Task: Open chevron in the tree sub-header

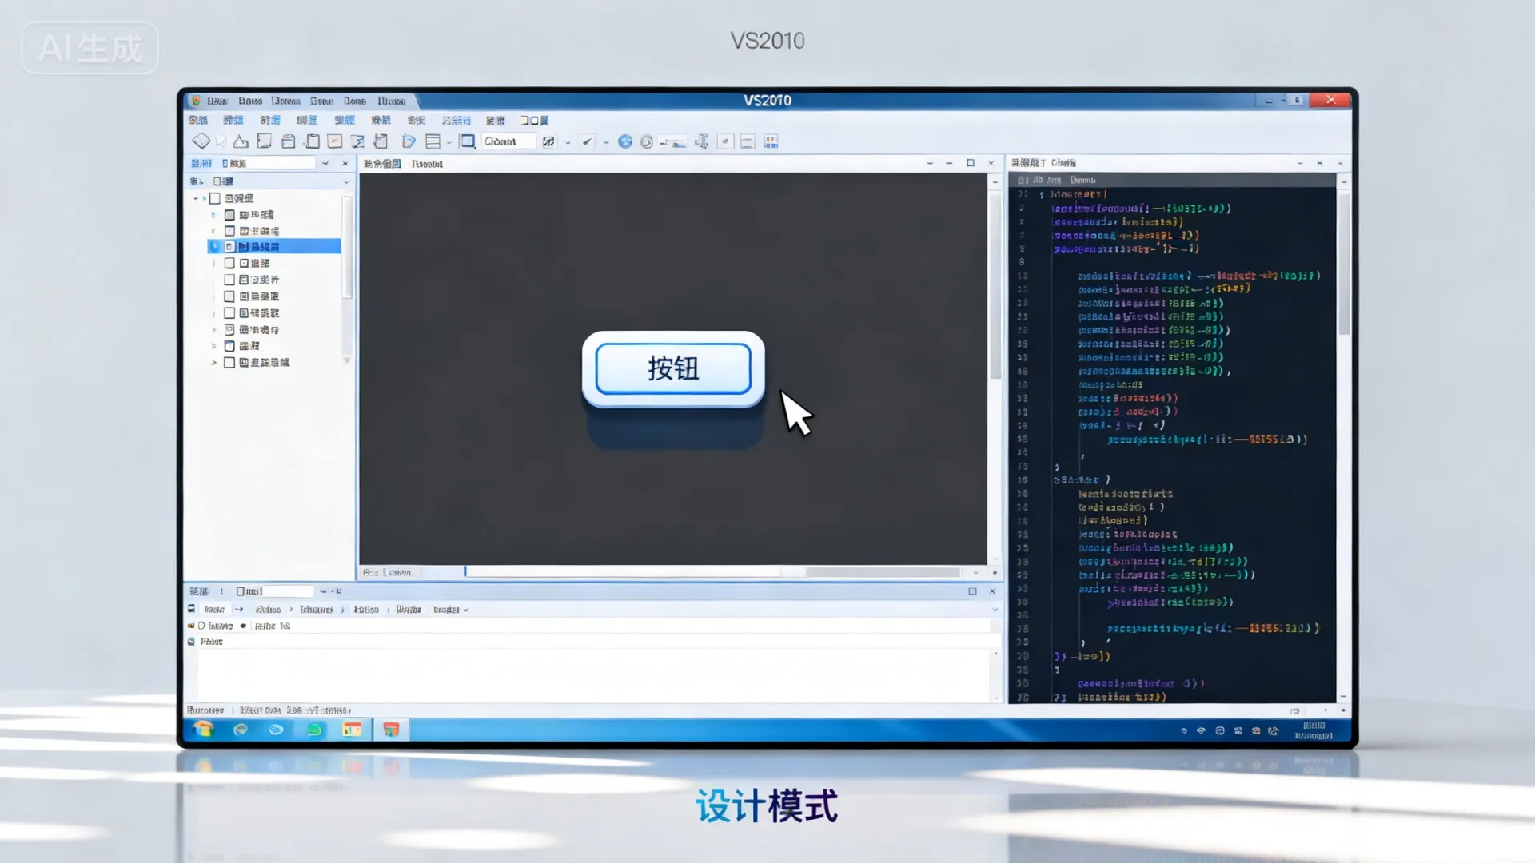Action: [346, 182]
